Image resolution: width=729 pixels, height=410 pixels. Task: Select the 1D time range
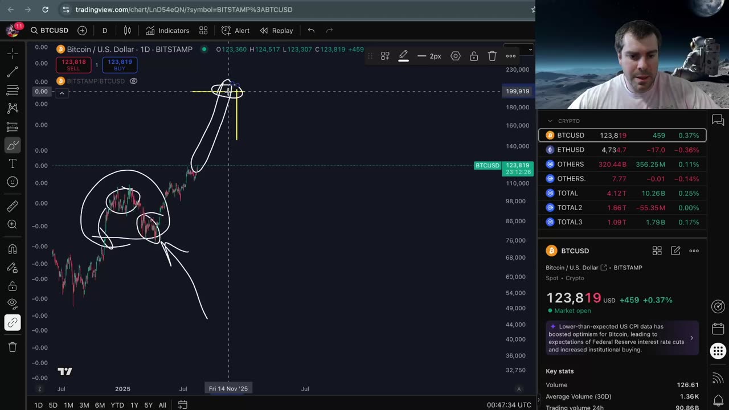[x=38, y=405]
